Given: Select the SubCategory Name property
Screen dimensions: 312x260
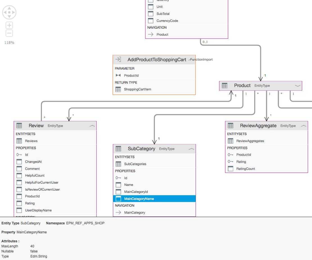Looking at the screenshot, I should (128, 185).
